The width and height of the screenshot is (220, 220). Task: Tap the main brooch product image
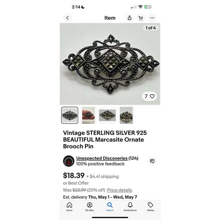coord(110,64)
